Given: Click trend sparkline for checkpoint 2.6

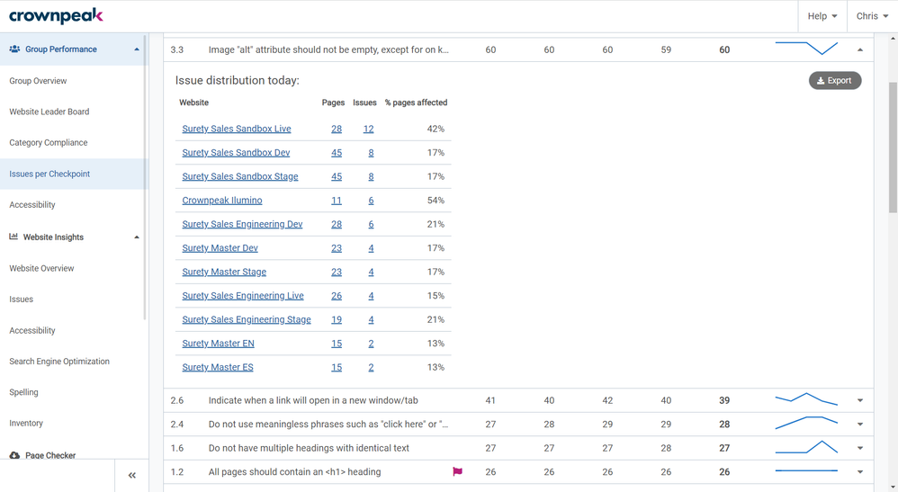Looking at the screenshot, I should 806,399.
